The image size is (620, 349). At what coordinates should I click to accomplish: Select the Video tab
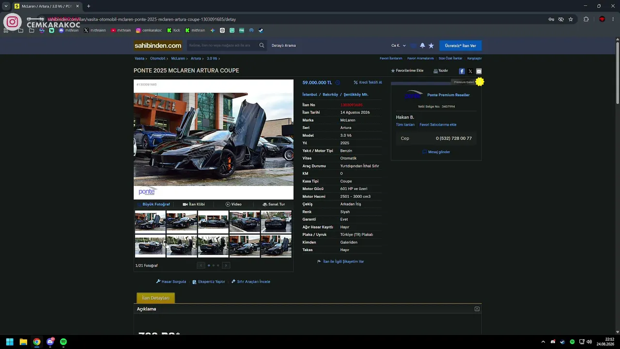tap(233, 204)
